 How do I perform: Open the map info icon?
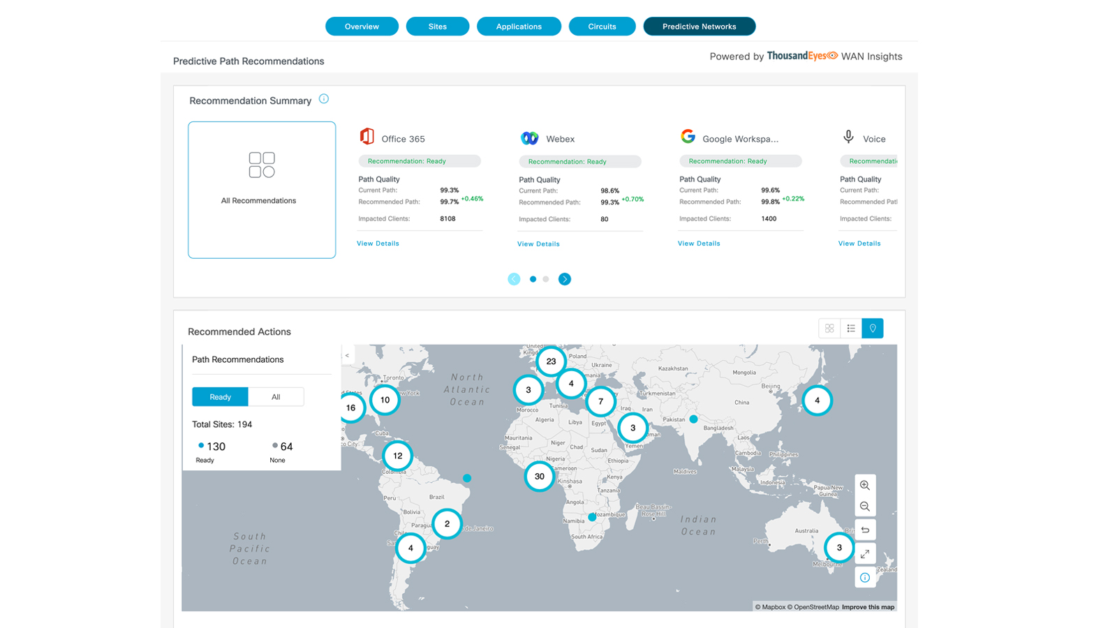(865, 578)
